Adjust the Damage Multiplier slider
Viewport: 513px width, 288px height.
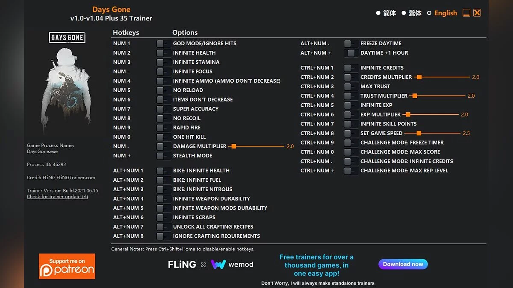(233, 146)
